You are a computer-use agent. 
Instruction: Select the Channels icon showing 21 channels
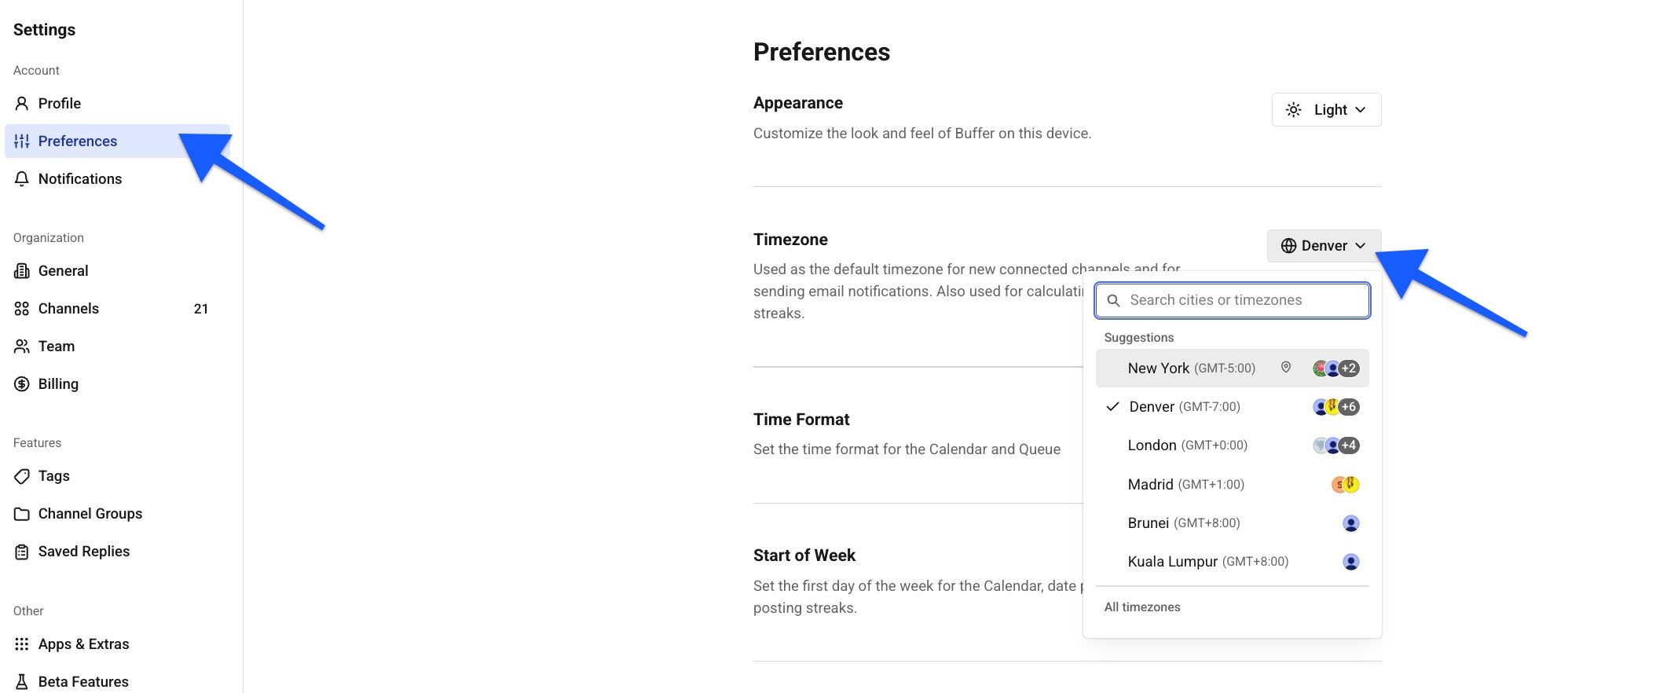click(20, 308)
